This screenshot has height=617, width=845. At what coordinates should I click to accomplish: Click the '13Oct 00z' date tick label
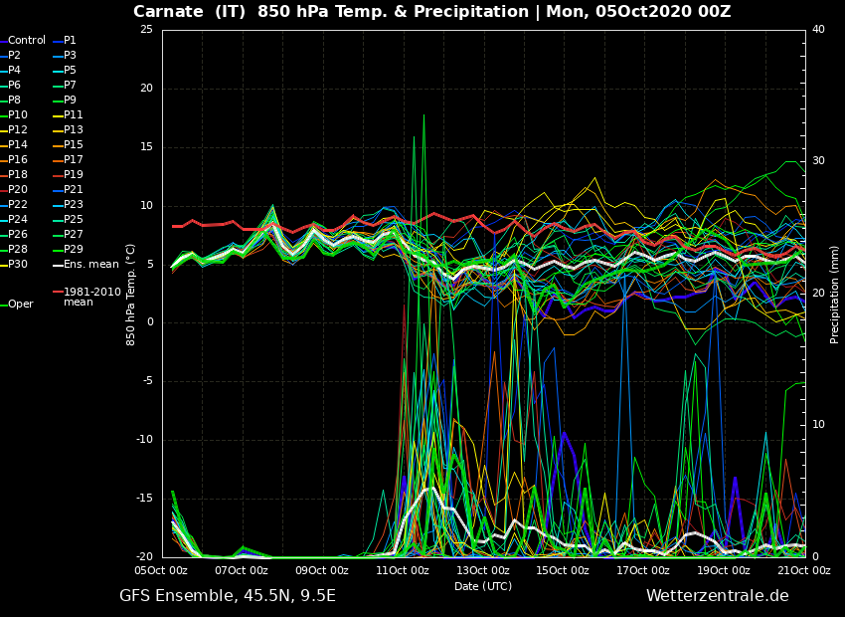pyautogui.click(x=483, y=570)
